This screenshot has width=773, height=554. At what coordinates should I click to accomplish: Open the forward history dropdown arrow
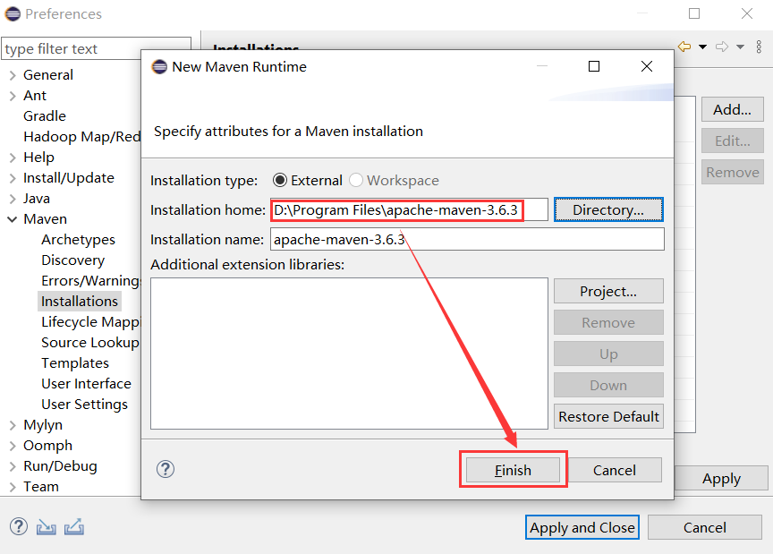pos(740,47)
